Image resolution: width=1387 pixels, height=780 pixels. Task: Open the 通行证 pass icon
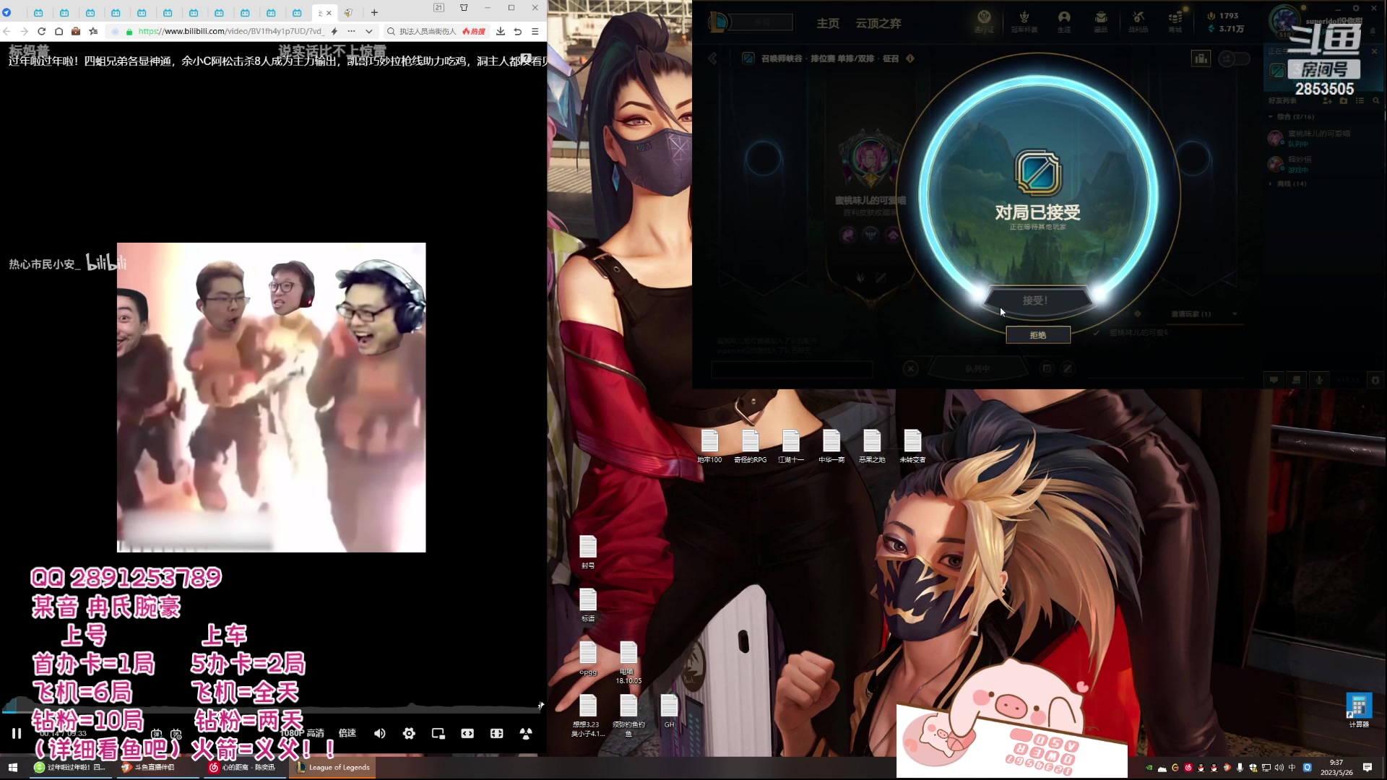(x=984, y=21)
